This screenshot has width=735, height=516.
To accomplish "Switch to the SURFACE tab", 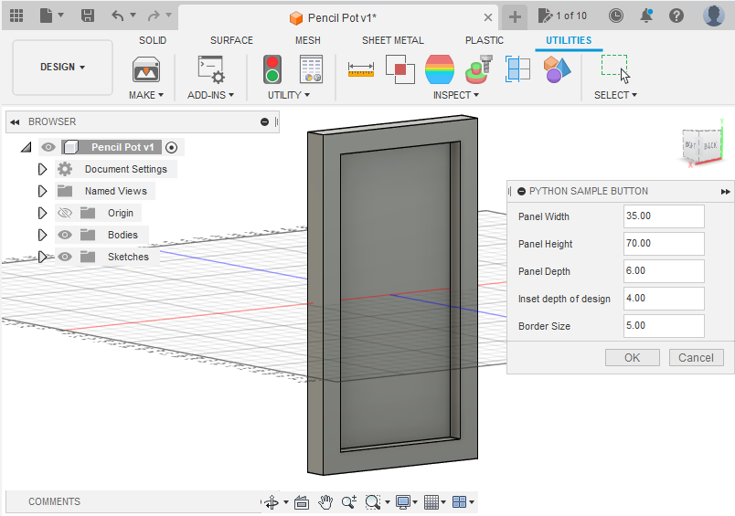I will [x=231, y=40].
